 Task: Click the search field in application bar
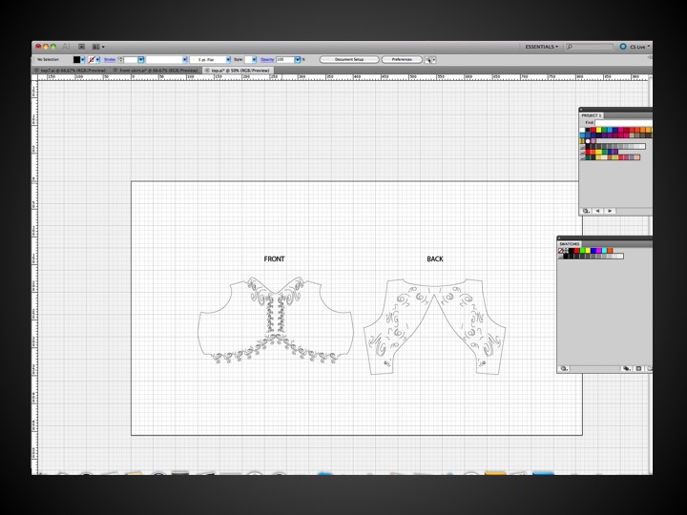(590, 47)
